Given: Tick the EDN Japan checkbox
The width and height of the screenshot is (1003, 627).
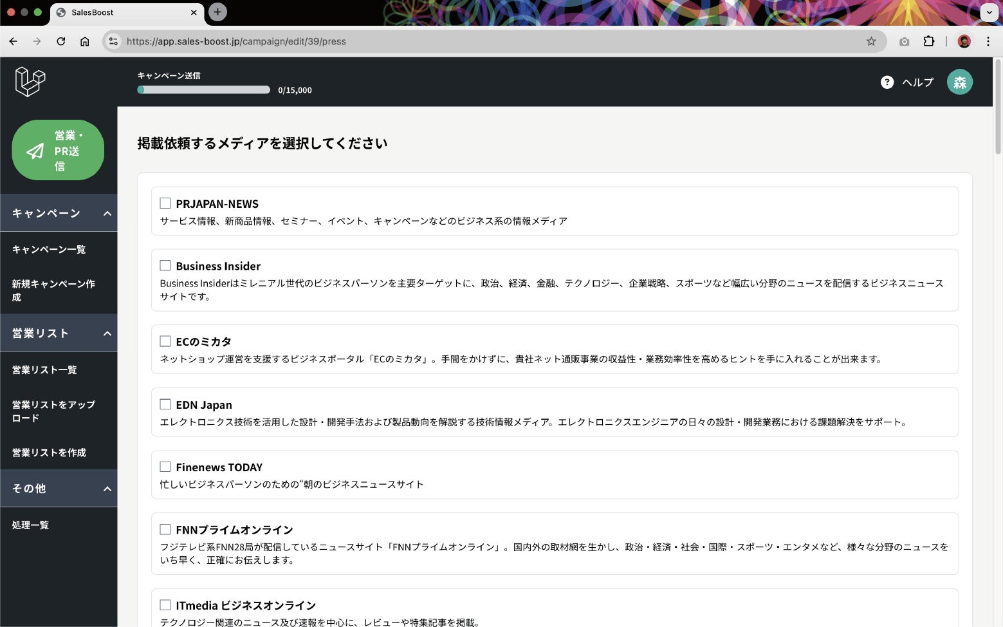Looking at the screenshot, I should [x=165, y=404].
